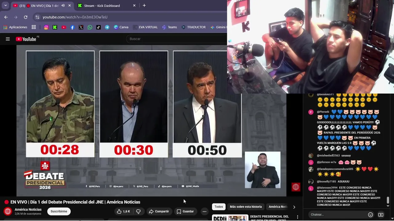Click the debate video player
Screen dimensions: 394x221
[151, 121]
